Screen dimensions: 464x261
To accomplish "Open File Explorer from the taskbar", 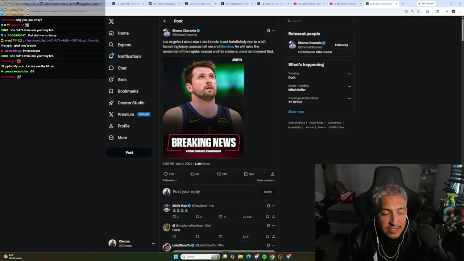I will [x=240, y=257].
